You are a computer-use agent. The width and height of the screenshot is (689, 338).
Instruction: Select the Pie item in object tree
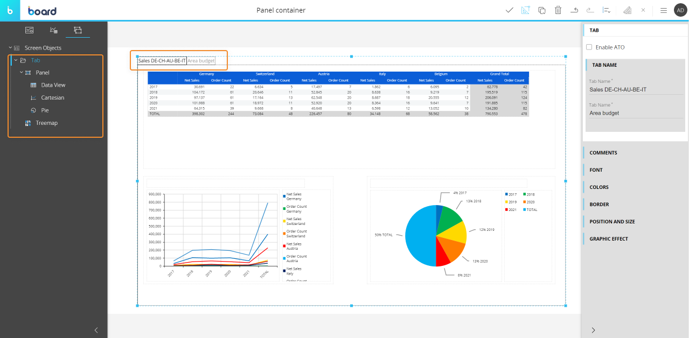46,110
